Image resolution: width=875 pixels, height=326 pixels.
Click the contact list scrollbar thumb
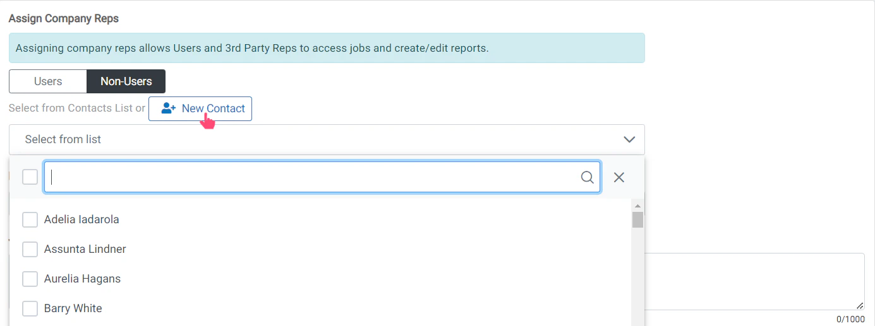[637, 219]
